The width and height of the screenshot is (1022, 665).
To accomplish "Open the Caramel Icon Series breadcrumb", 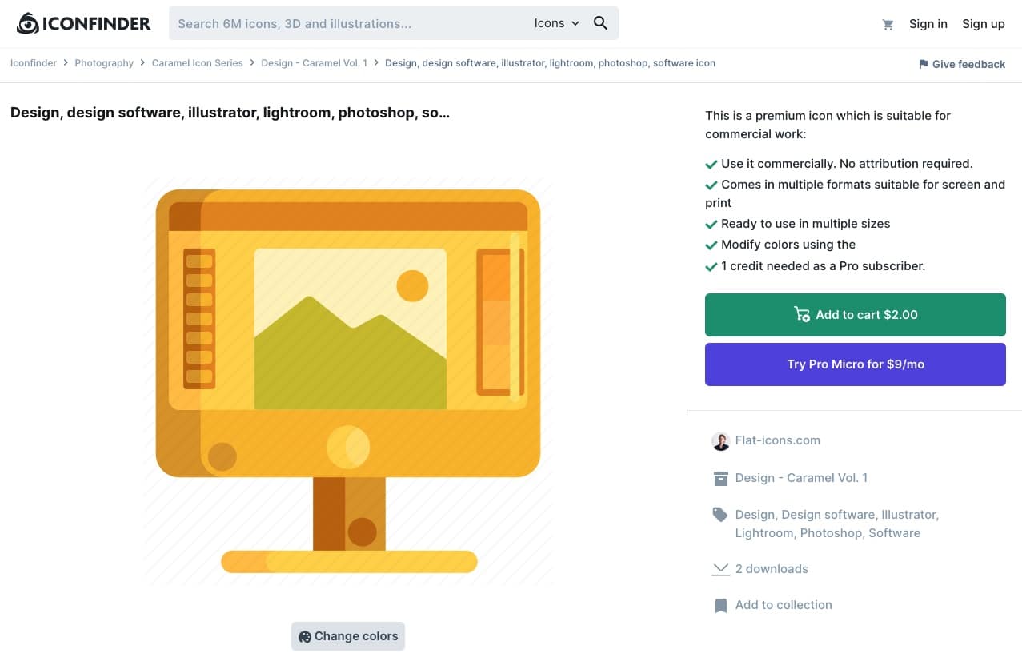I will [198, 63].
